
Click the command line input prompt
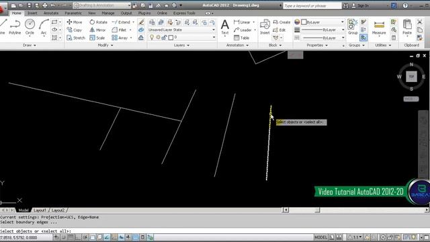[215, 231]
